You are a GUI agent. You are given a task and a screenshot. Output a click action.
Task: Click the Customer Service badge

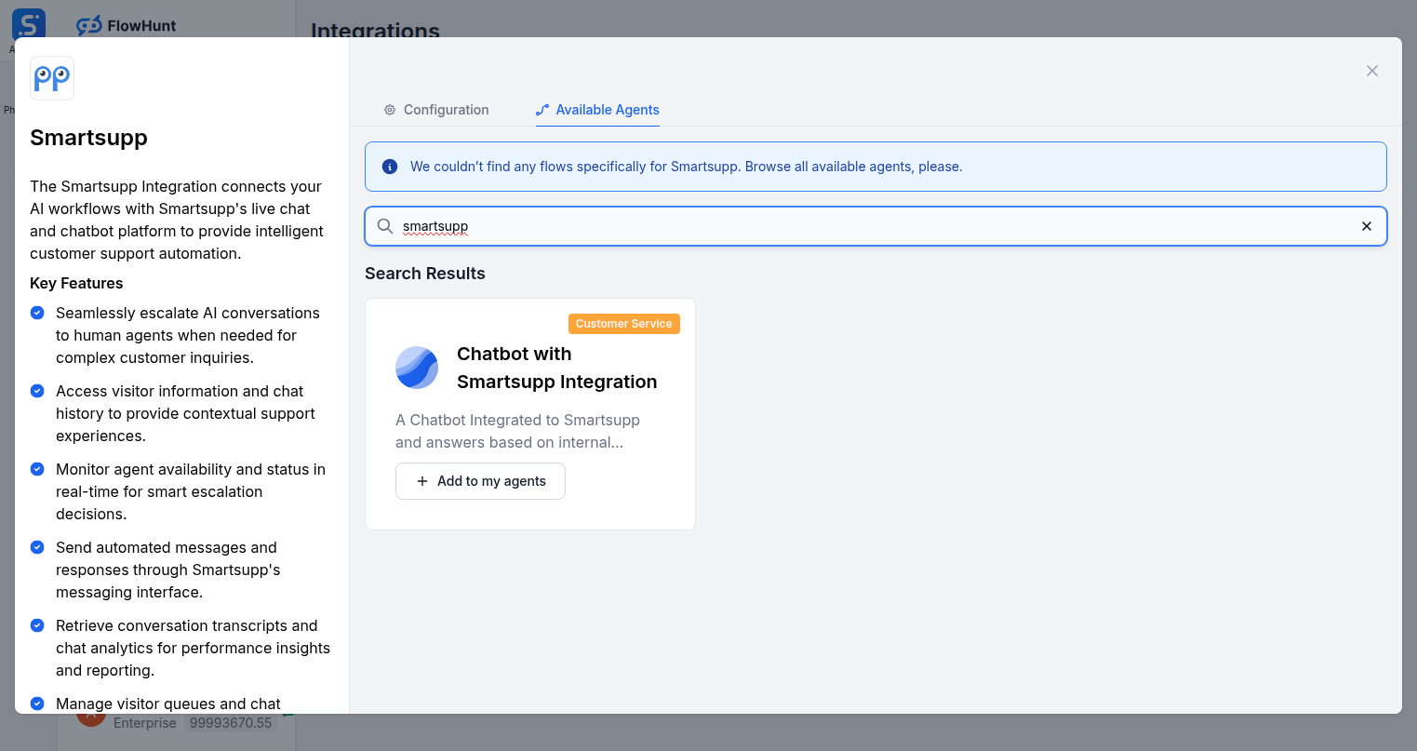pos(623,324)
